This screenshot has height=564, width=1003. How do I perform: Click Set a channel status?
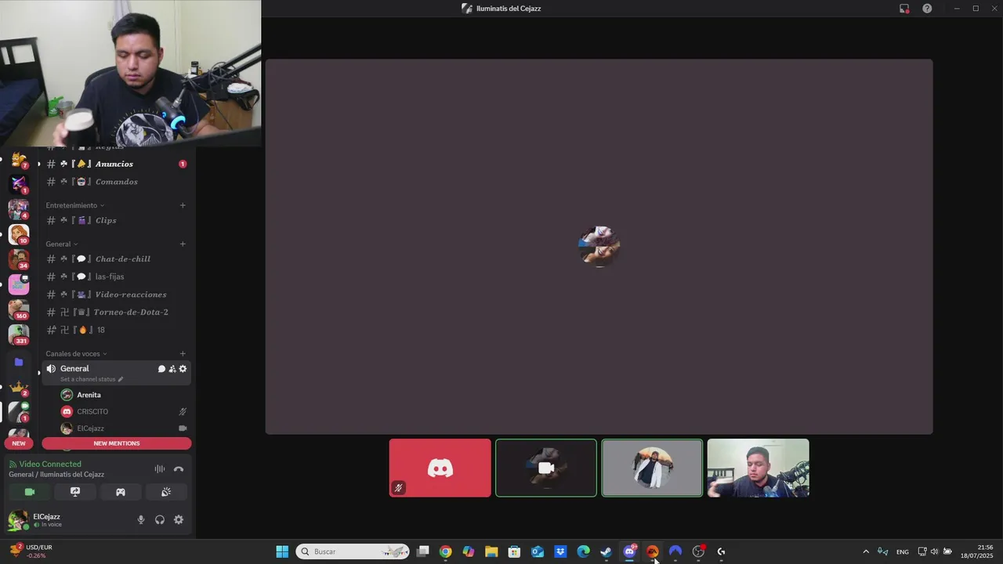(92, 379)
